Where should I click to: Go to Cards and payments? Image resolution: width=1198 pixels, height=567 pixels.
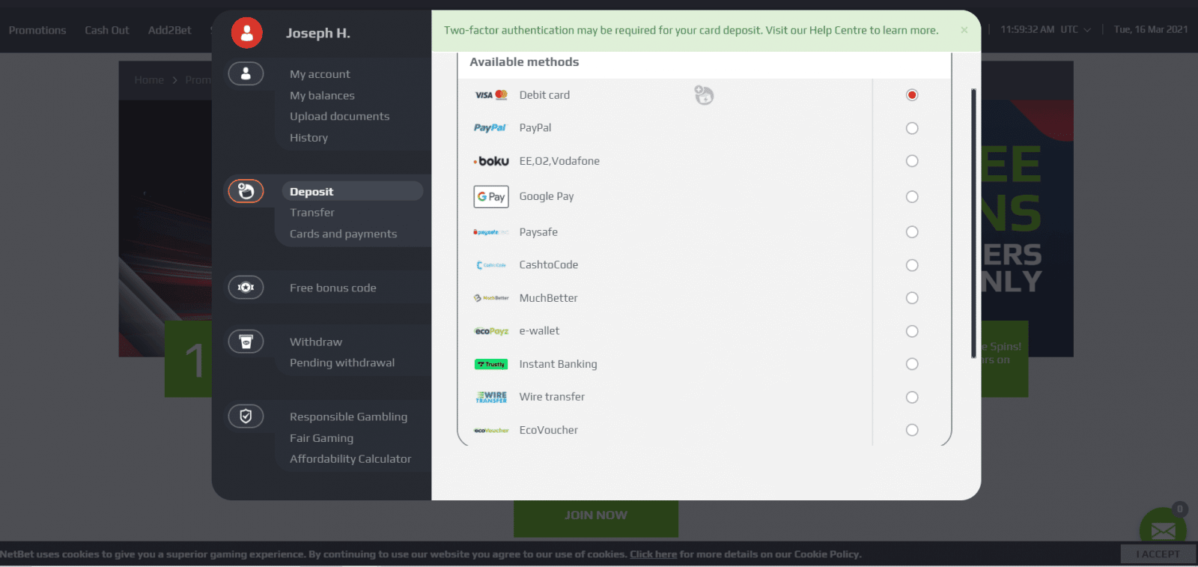pyautogui.click(x=343, y=234)
